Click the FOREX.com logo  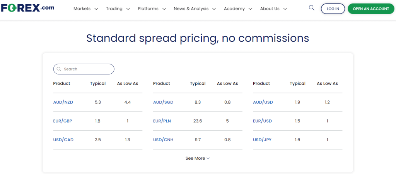pos(27,8)
